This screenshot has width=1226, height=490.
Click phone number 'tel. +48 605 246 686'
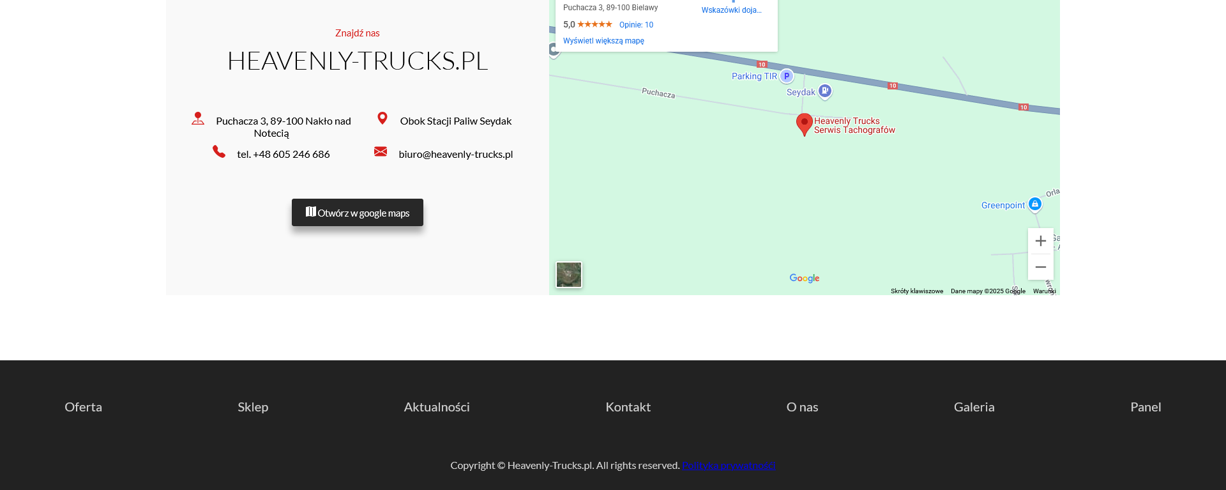284,154
